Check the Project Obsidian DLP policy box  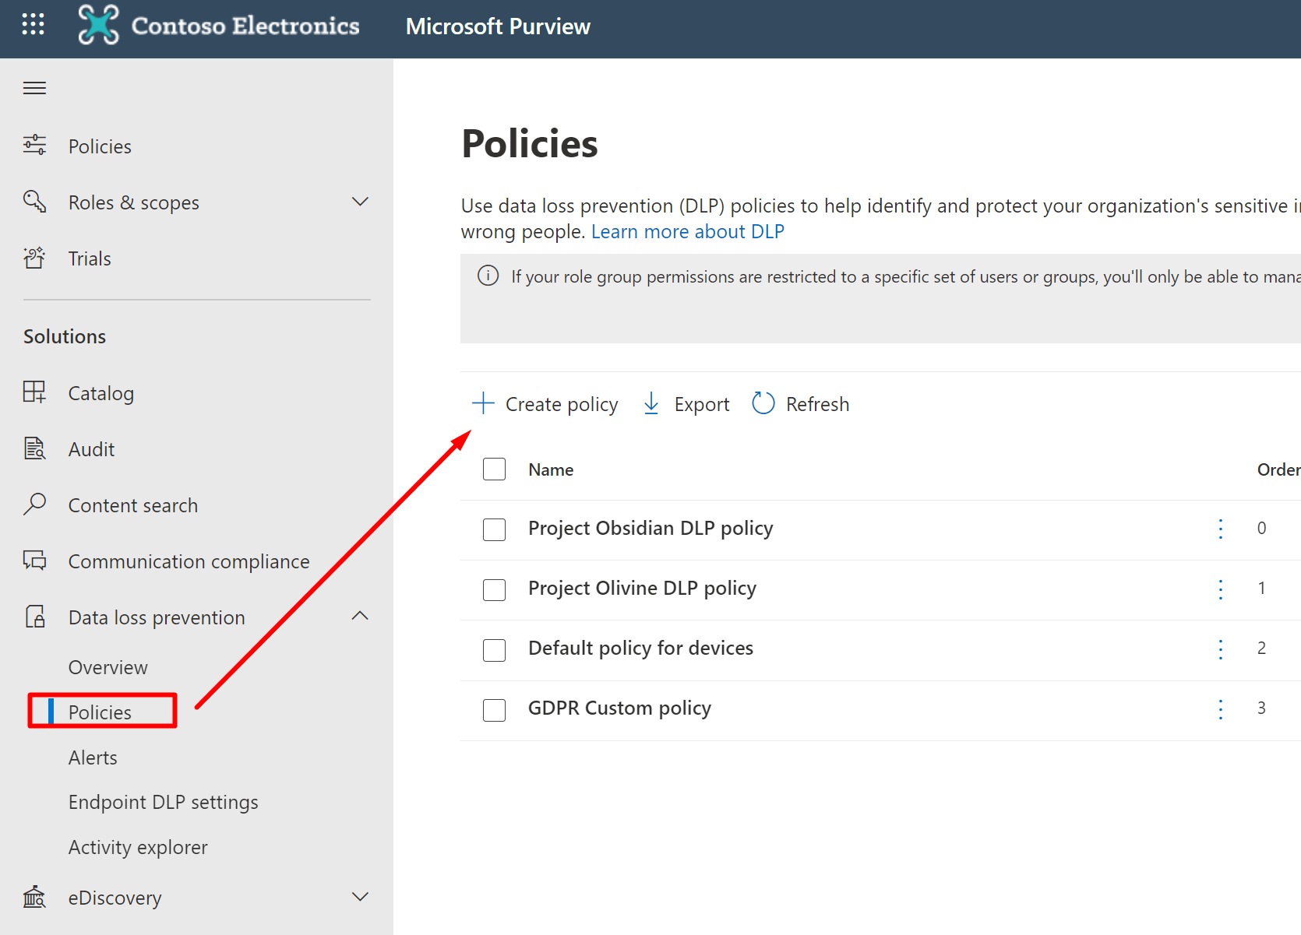494,529
